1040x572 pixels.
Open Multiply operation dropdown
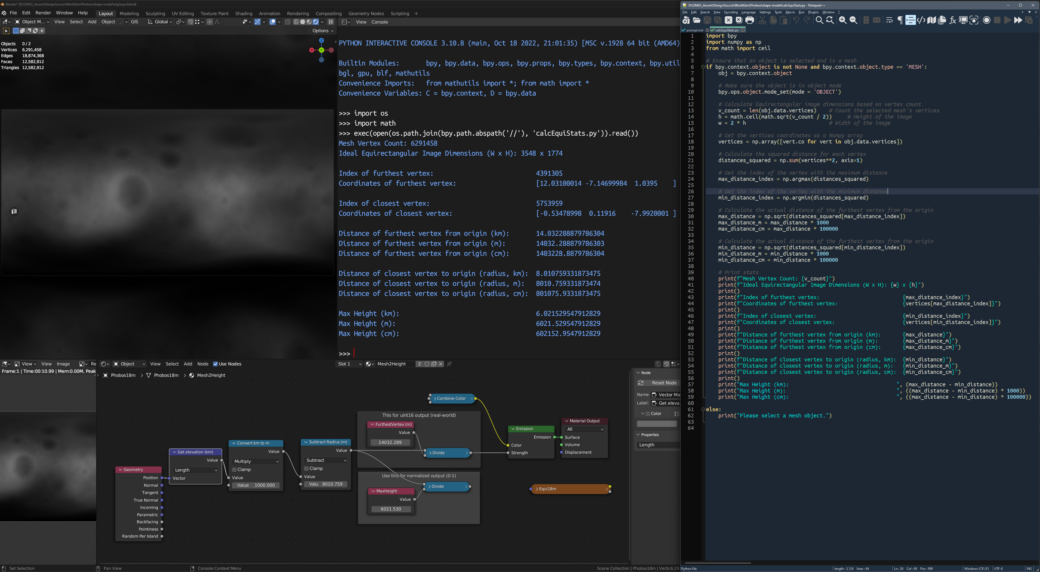coord(256,461)
